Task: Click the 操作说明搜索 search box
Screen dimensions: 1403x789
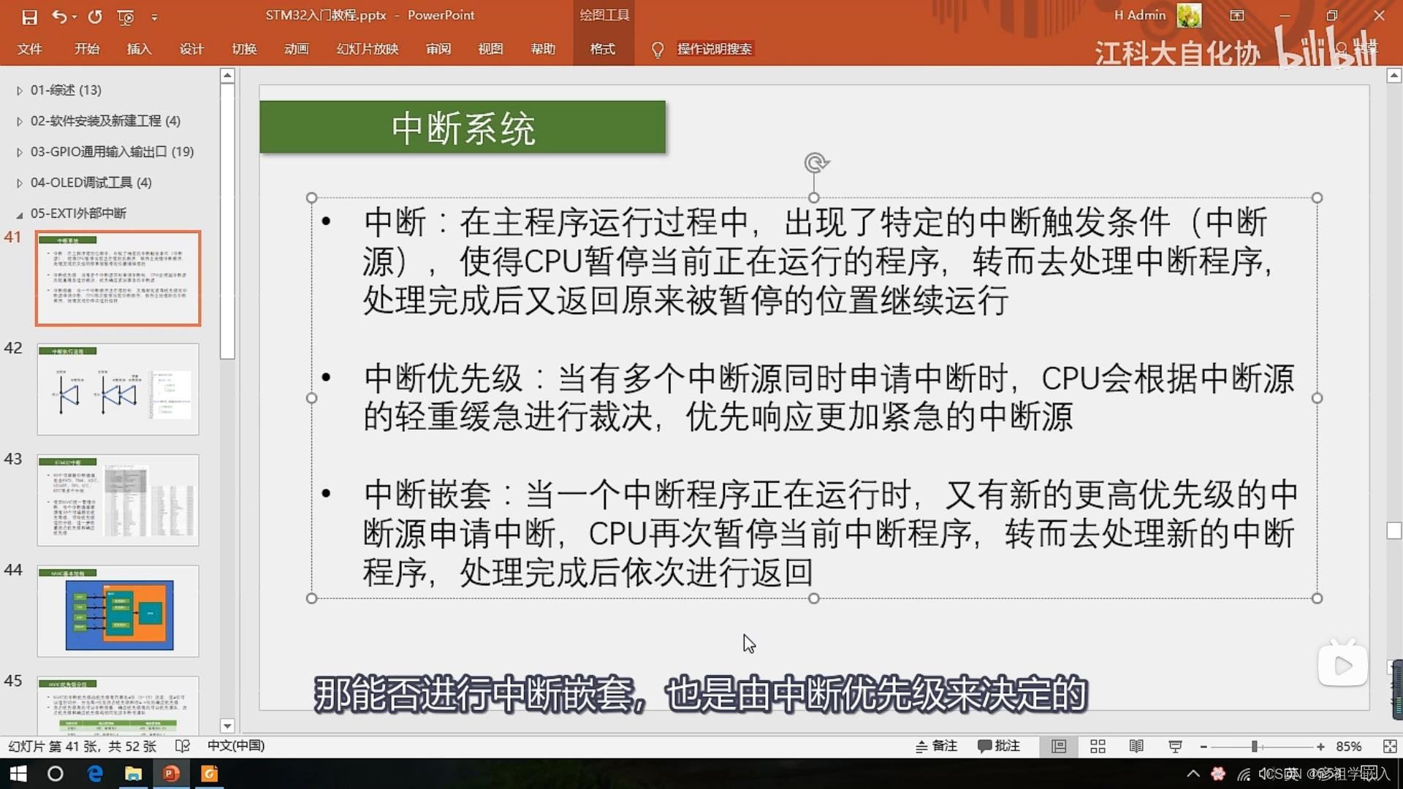Action: 714,49
